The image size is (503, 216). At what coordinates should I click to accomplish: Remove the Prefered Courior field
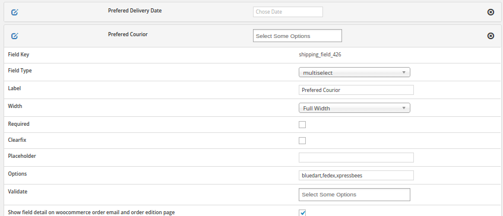pos(491,36)
